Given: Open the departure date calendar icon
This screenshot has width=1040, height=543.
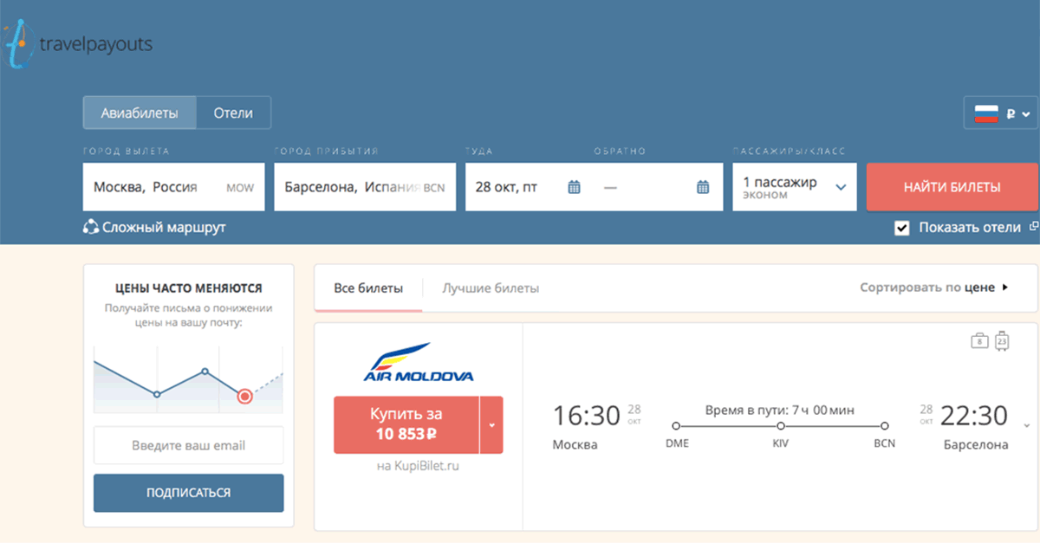Looking at the screenshot, I should pos(574,187).
